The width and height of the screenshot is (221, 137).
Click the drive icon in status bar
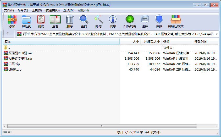(x=5, y=132)
